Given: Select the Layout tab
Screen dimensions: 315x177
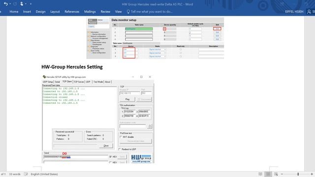Looking at the screenshot, I should (x=55, y=12).
